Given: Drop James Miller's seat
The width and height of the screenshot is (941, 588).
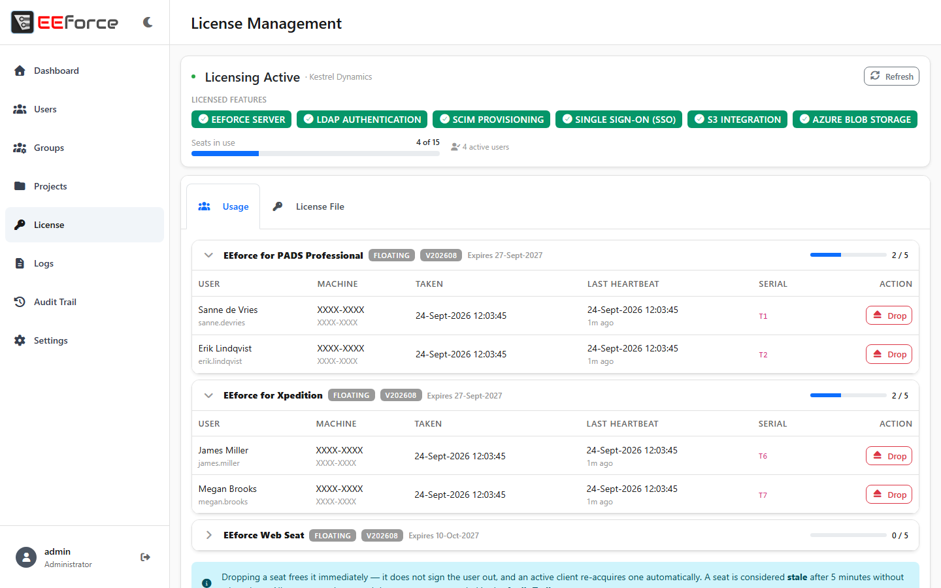Looking at the screenshot, I should pyautogui.click(x=889, y=456).
